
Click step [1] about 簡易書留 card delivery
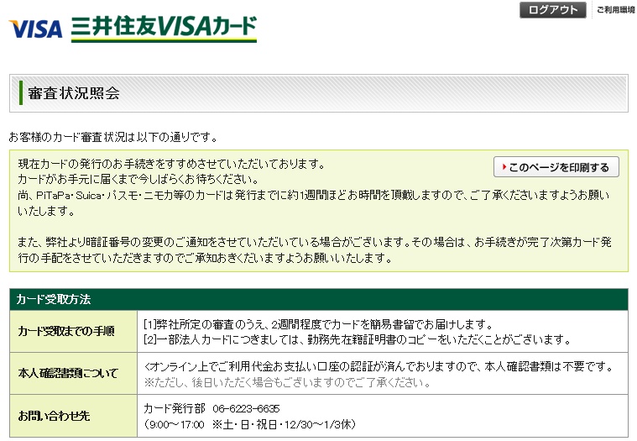(317, 324)
